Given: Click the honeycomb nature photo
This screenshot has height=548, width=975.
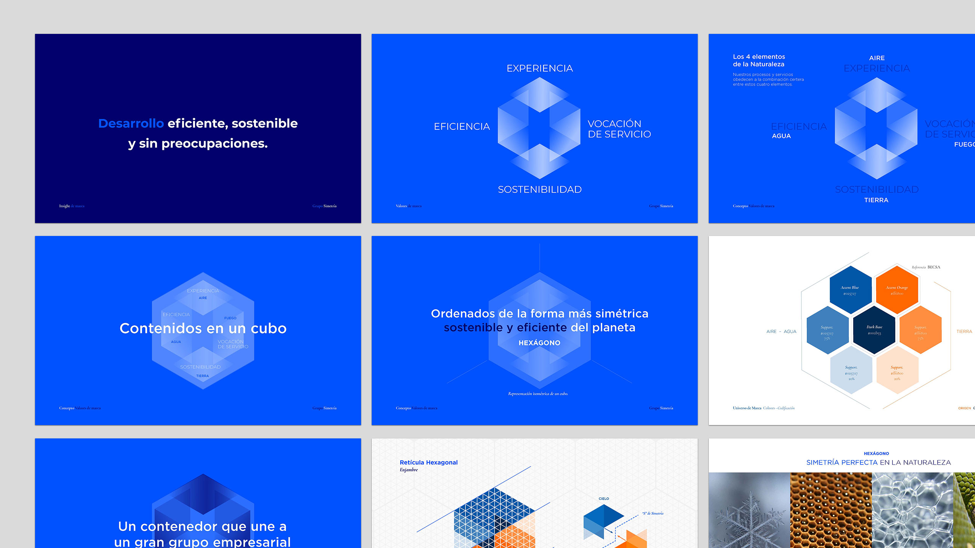Looking at the screenshot, I should coord(831,510).
